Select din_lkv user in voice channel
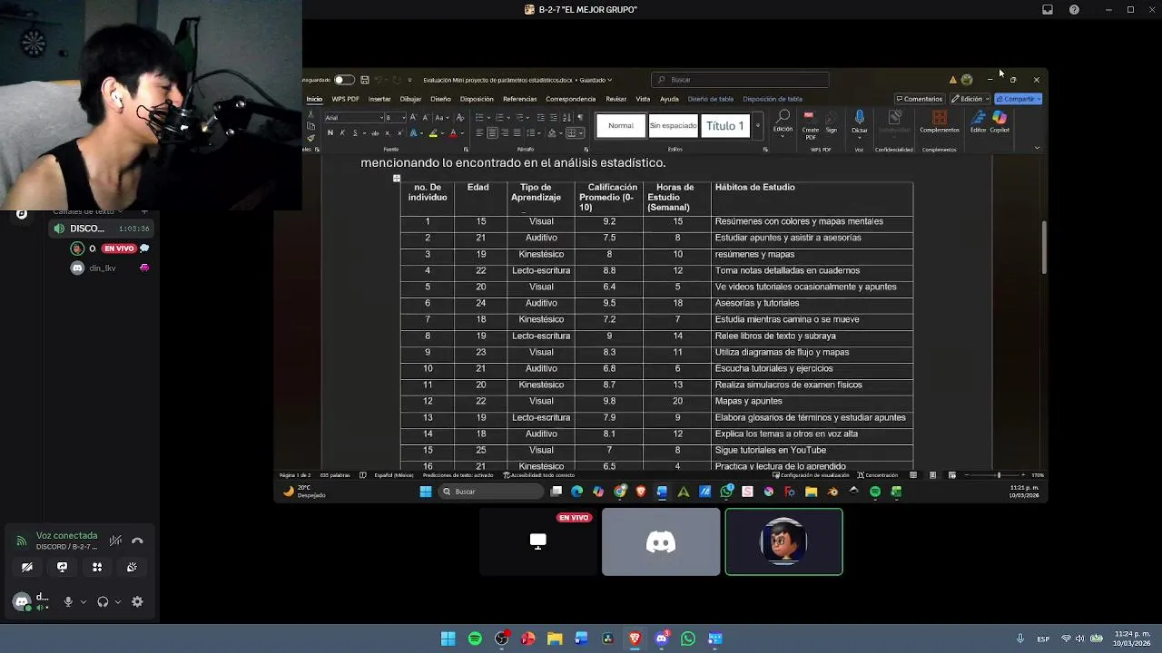 (103, 268)
